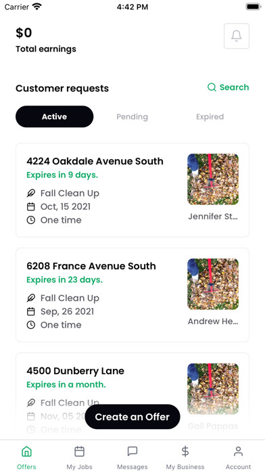The image size is (265, 471).
Task: Open the notifications bell
Action: [237, 36]
